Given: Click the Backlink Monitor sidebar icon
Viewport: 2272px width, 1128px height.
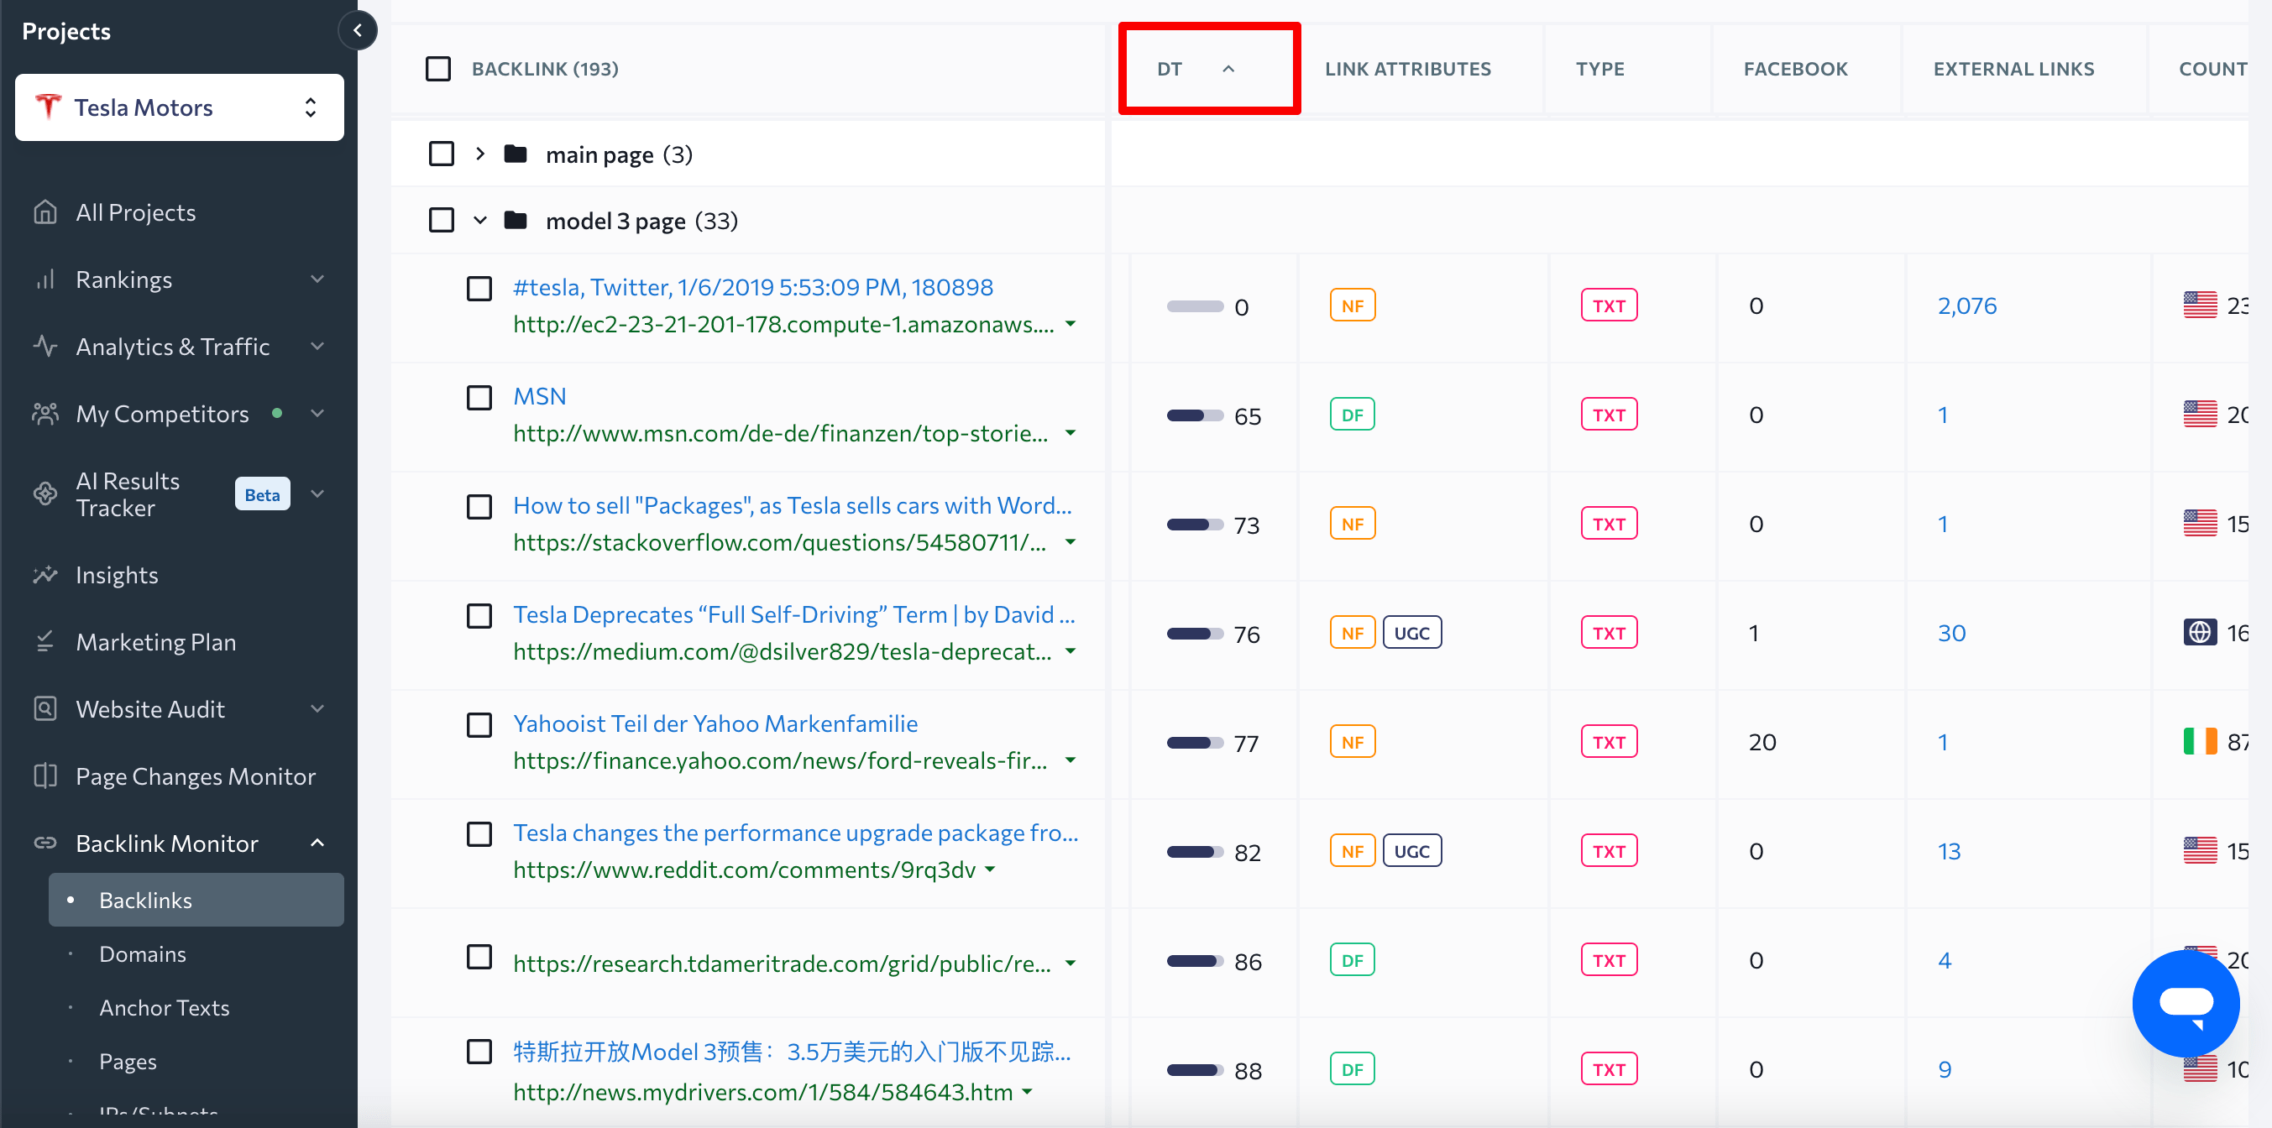Looking at the screenshot, I should click(44, 843).
